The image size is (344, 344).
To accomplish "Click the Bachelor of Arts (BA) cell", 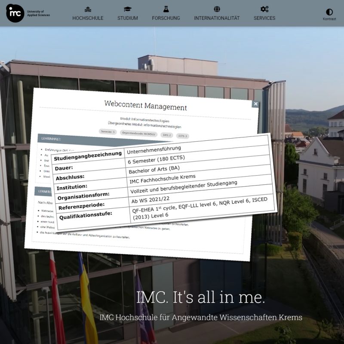I will (x=199, y=167).
